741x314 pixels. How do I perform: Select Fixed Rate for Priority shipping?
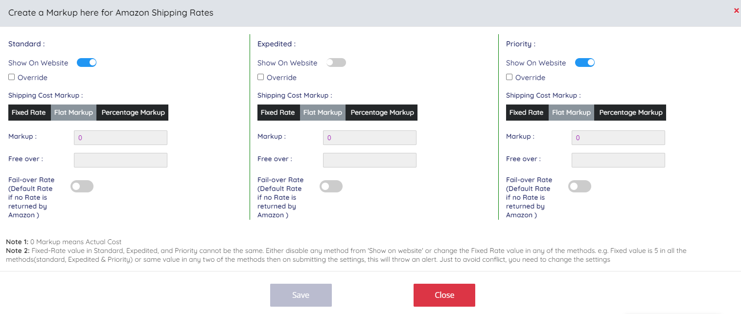click(x=527, y=112)
